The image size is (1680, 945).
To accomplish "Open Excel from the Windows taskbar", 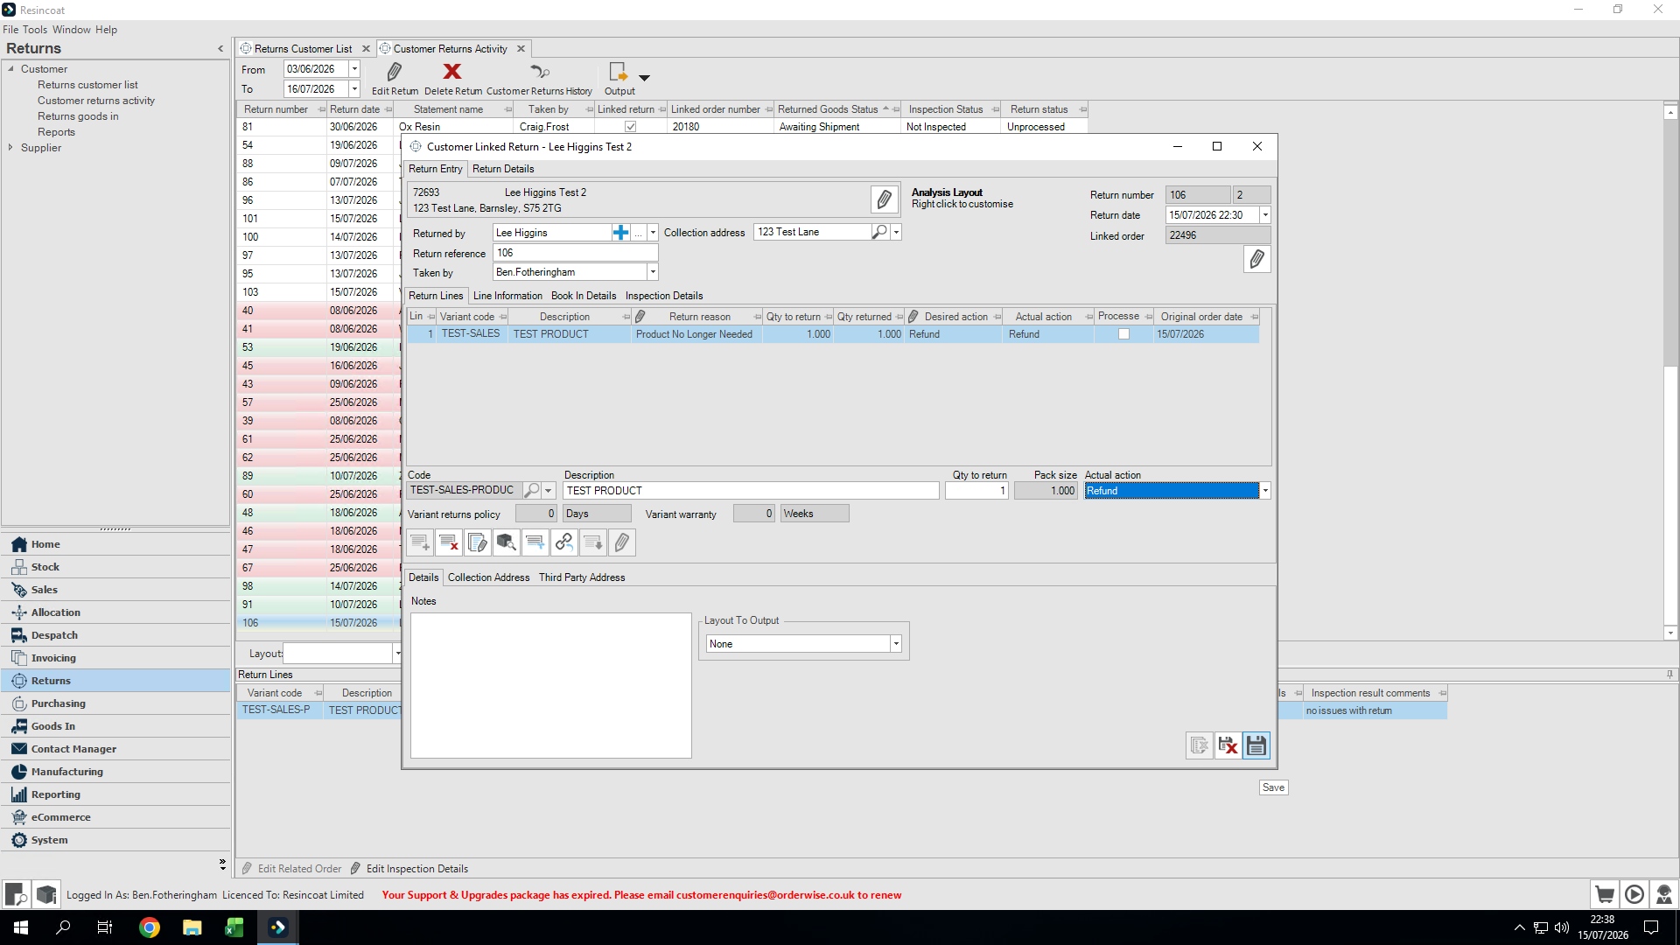I will tap(234, 927).
